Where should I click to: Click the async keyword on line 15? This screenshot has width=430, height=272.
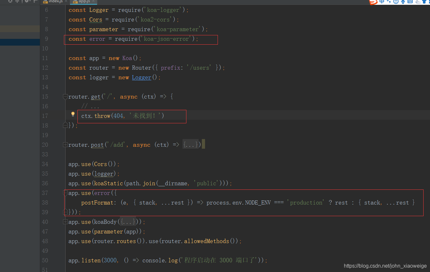(129, 97)
